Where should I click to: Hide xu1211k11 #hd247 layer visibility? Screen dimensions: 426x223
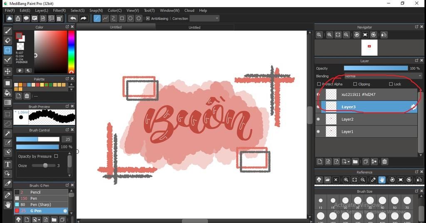318,95
